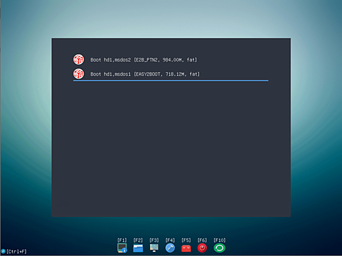
Task: Open the F1 system information icon
Action: pyautogui.click(x=122, y=248)
